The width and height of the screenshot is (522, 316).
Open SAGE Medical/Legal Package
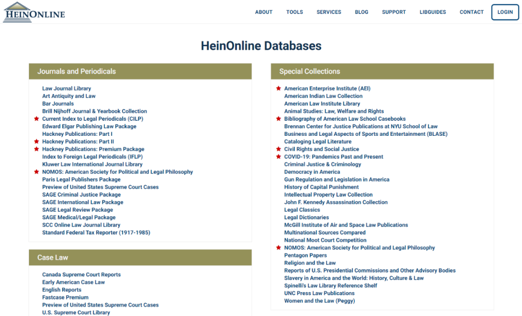tap(79, 217)
